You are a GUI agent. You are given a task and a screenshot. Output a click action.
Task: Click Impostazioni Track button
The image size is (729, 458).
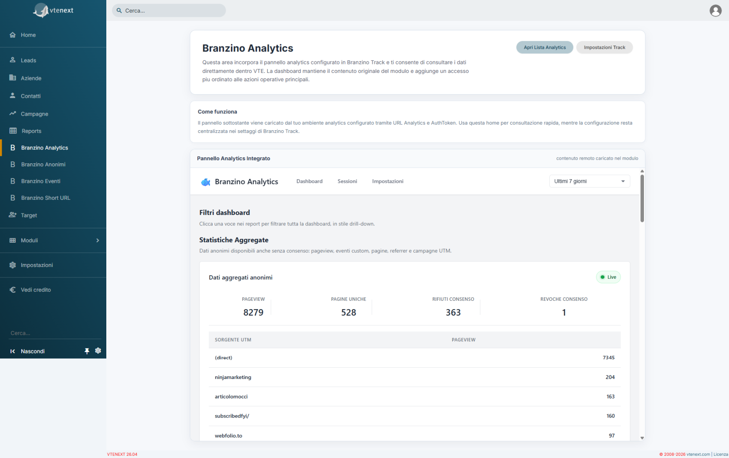pyautogui.click(x=604, y=47)
